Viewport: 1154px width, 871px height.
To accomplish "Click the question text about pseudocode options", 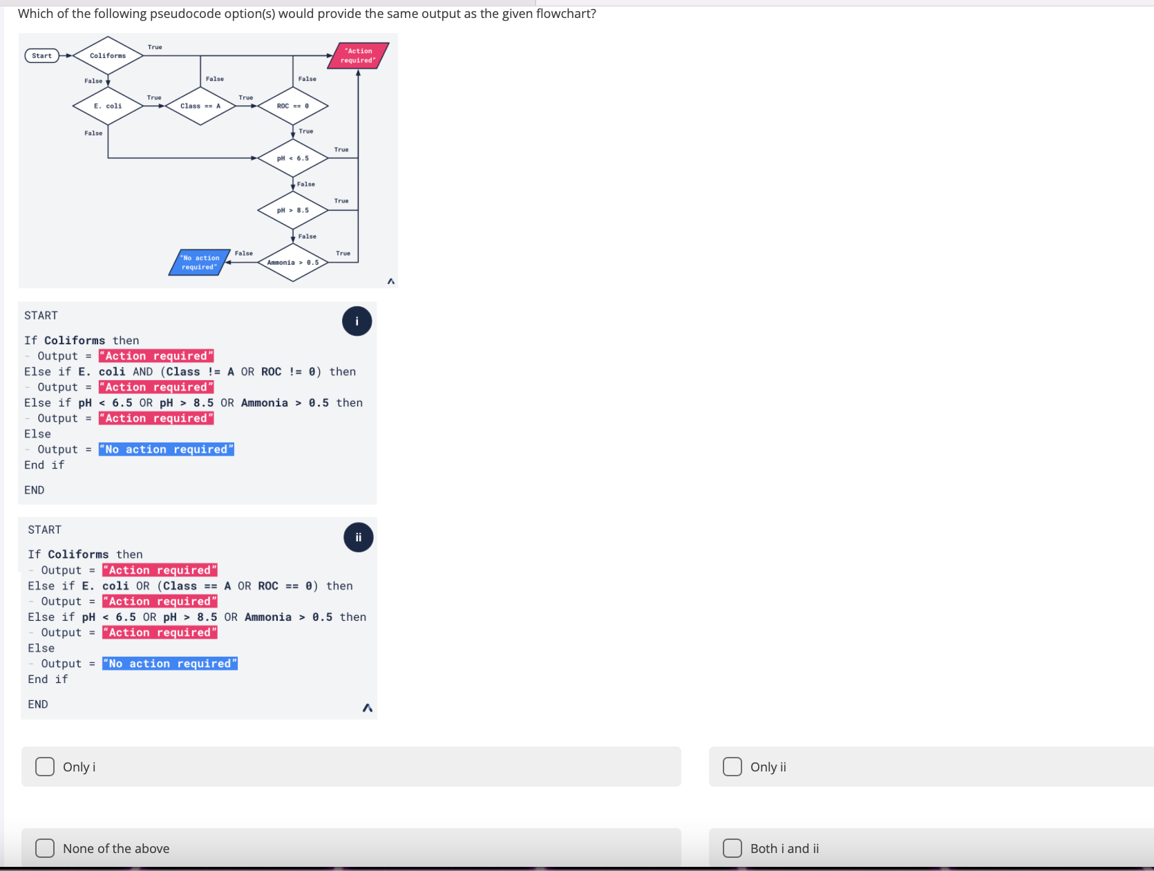I will 307,14.
